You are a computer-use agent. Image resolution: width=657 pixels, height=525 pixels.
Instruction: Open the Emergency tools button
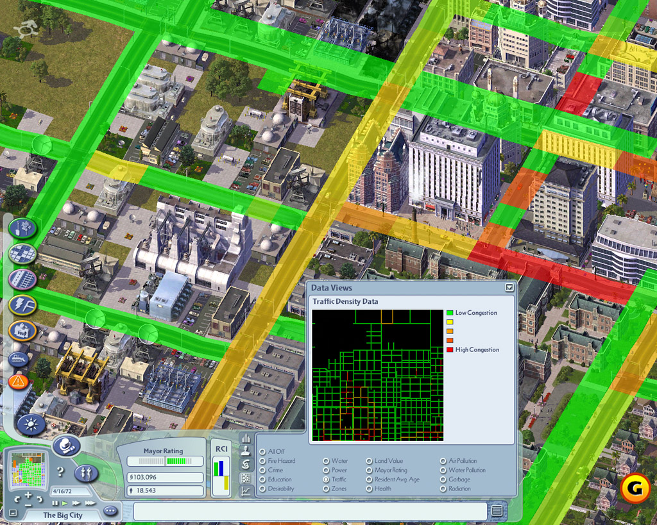(19, 381)
